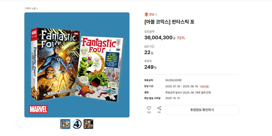
Task: Click the collected amount 36,004,300원
Action: tap(160, 38)
